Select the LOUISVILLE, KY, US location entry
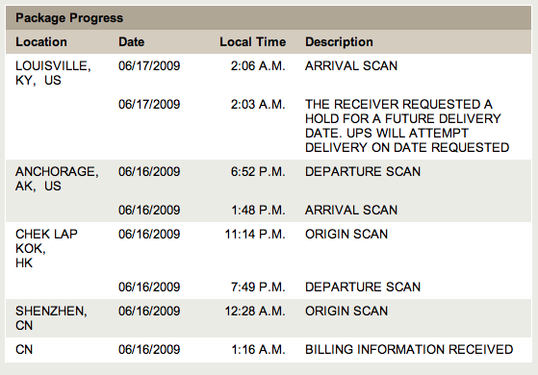538x375 pixels. [53, 73]
